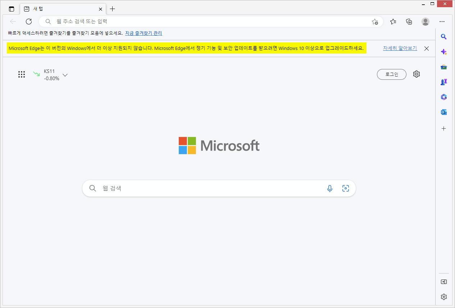The image size is (455, 308).
Task: Click the Microsoft logo
Action: [x=219, y=146]
